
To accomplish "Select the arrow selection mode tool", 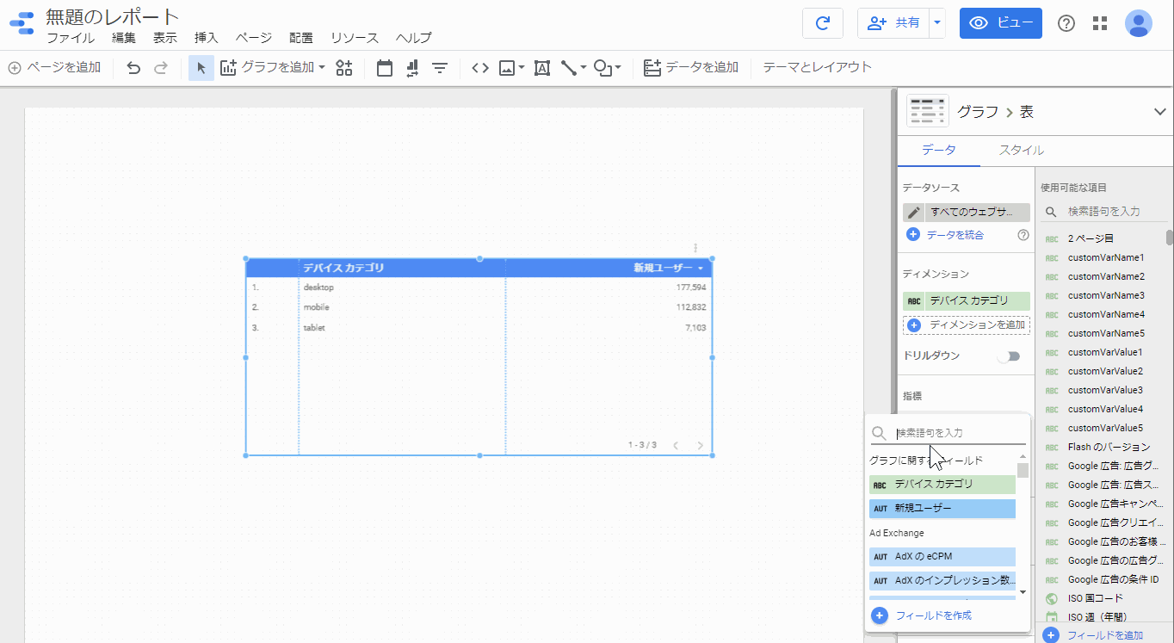I will [201, 67].
